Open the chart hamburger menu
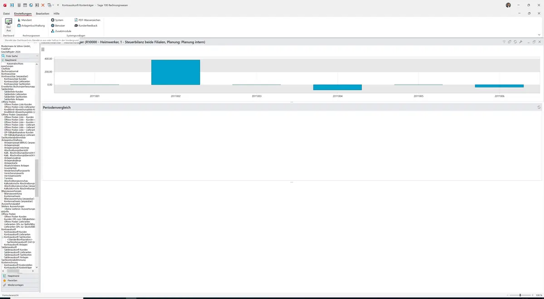Image resolution: width=544 pixels, height=299 pixels. (43, 49)
